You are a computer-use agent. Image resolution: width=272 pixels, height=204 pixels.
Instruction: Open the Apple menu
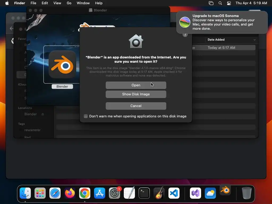[x=7, y=3]
